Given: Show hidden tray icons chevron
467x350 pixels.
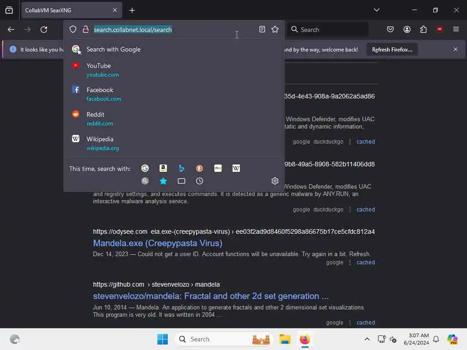Looking at the screenshot, I should (x=367, y=339).
